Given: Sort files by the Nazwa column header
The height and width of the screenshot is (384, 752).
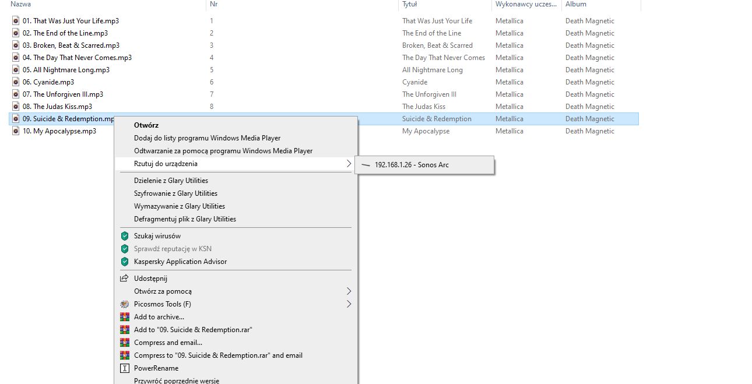Looking at the screenshot, I should [x=21, y=5].
